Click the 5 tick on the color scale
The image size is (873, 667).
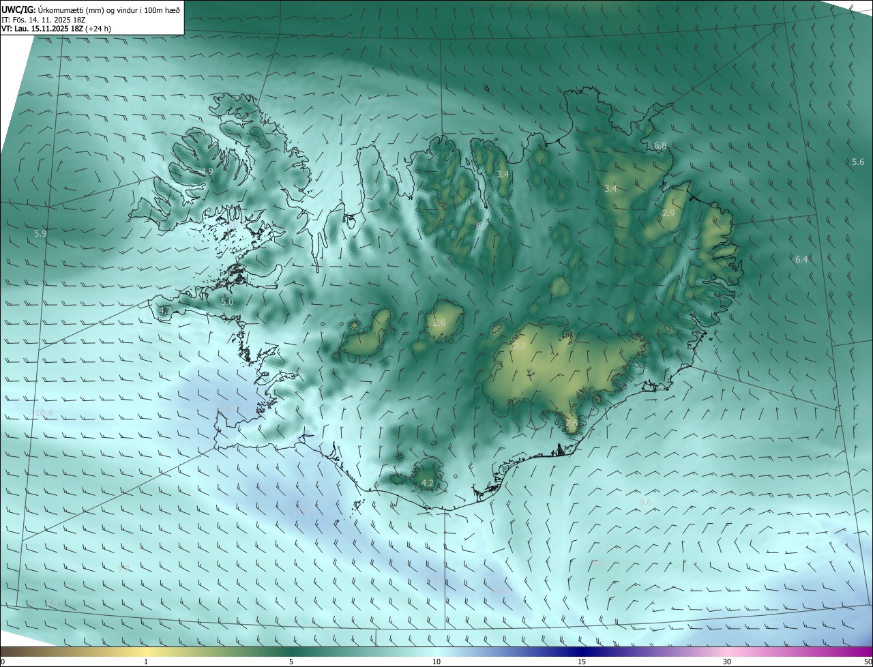click(291, 662)
